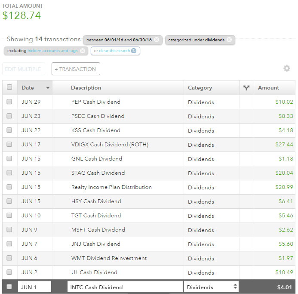Toggle the select all checkbox
This screenshot has width=298, height=294.
(9, 87)
